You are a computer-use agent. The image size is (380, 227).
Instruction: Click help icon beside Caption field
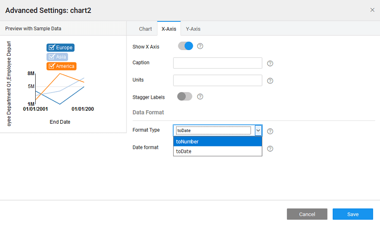270,63
